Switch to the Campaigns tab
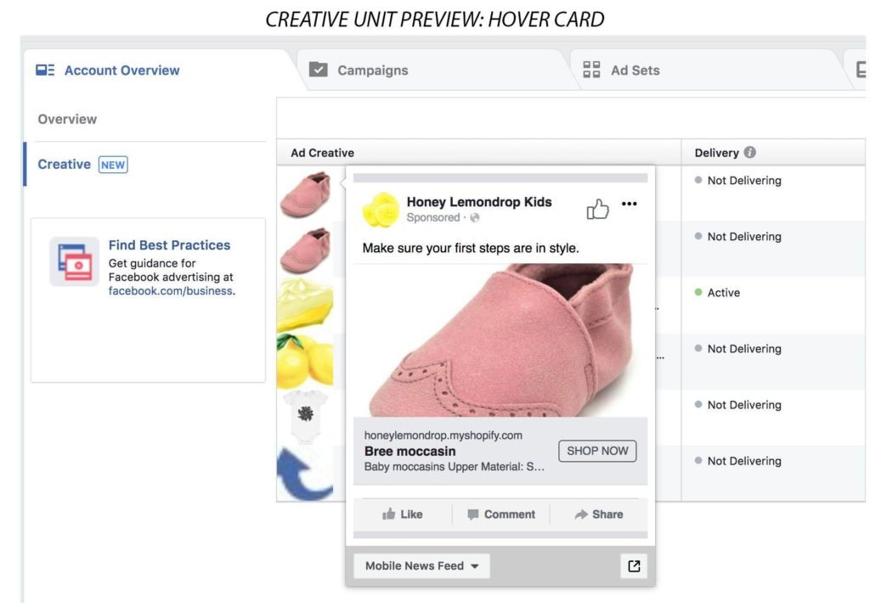 point(372,70)
